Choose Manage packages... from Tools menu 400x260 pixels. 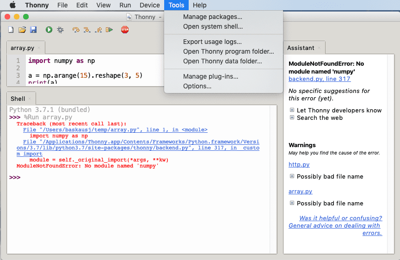pyautogui.click(x=223, y=17)
